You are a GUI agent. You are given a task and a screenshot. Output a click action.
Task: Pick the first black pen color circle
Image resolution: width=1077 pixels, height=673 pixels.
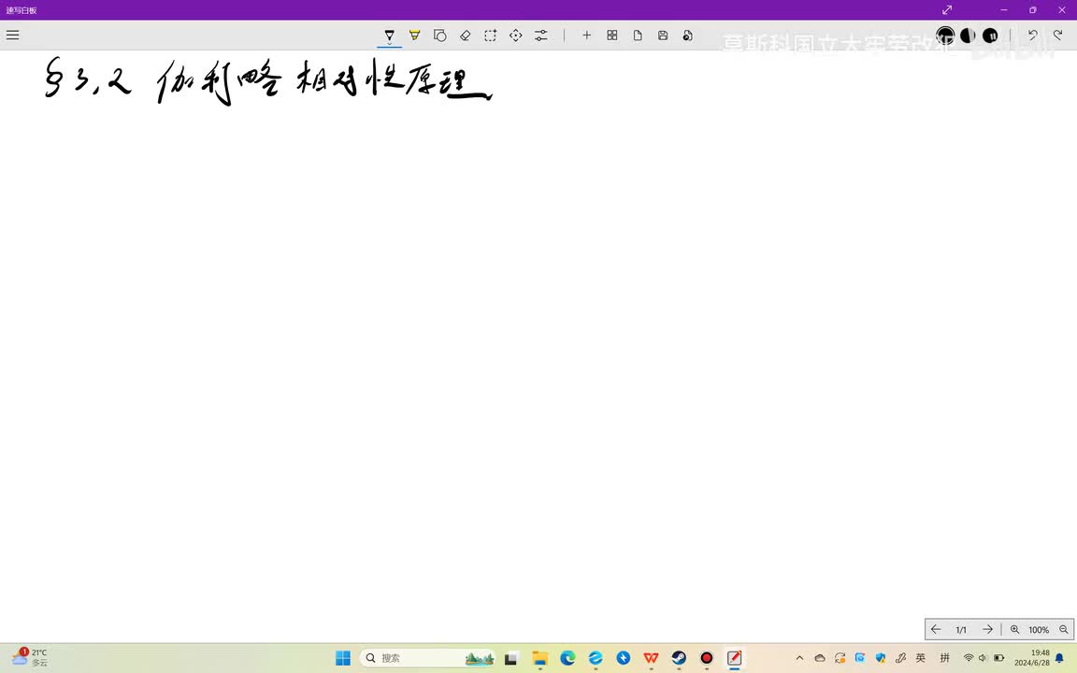click(x=945, y=35)
